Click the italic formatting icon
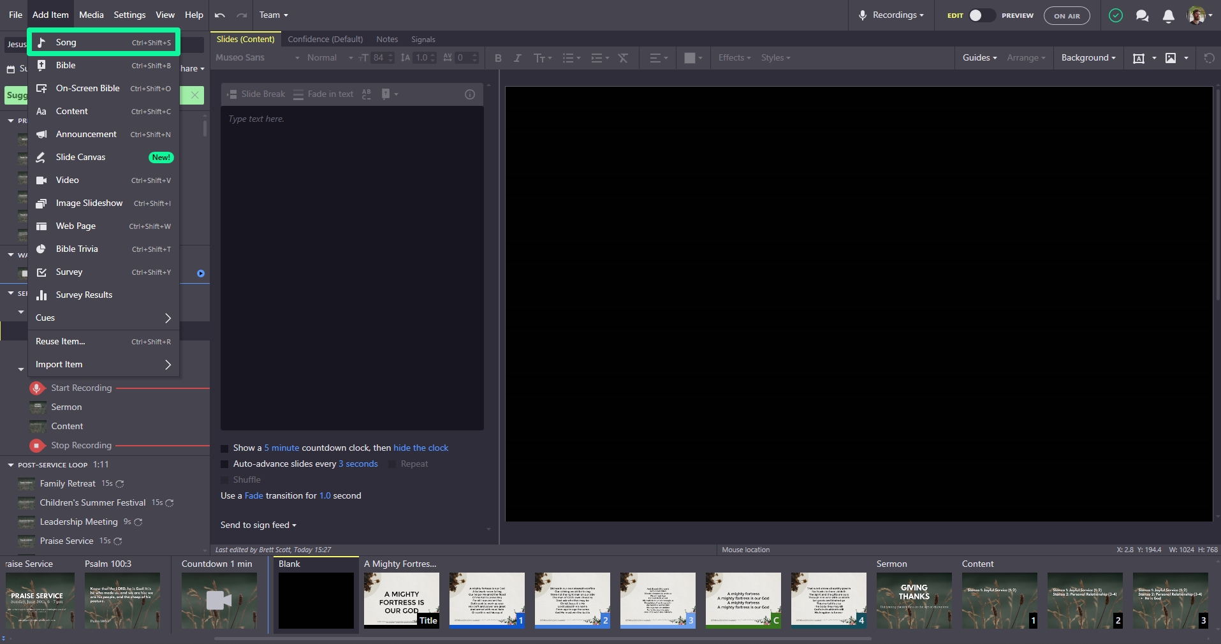 click(517, 58)
